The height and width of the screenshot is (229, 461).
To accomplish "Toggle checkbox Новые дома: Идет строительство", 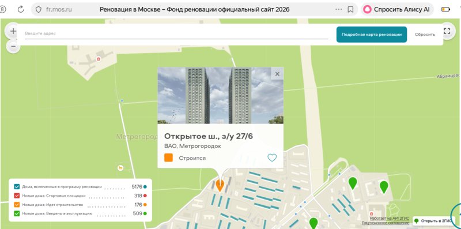I will tap(17, 205).
